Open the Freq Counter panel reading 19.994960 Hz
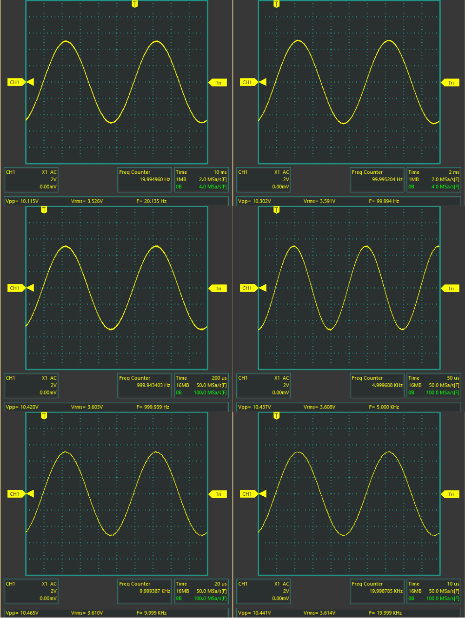Image resolution: width=465 pixels, height=618 pixels. [x=145, y=179]
